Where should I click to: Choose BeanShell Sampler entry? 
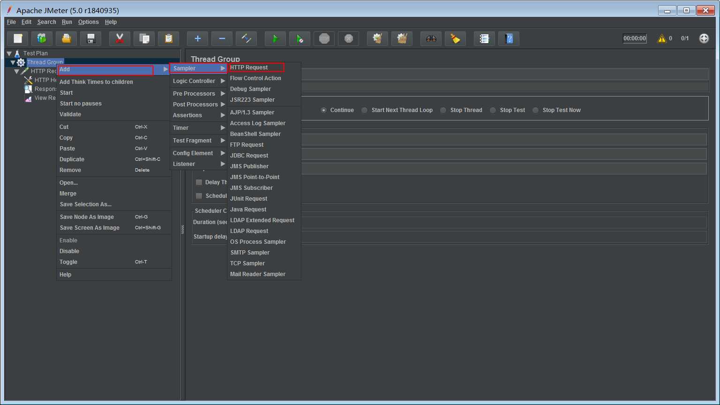point(264,134)
